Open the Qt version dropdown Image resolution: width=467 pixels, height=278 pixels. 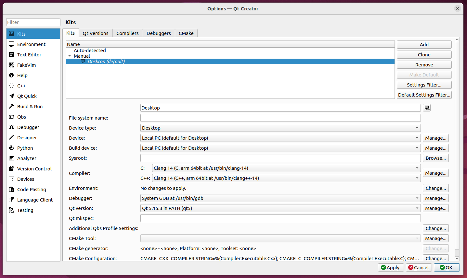[x=280, y=208]
